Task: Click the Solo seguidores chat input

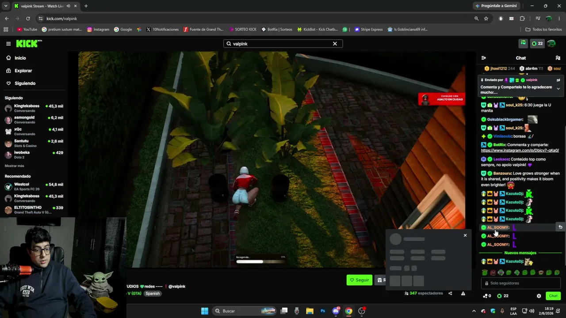Action: click(x=520, y=284)
